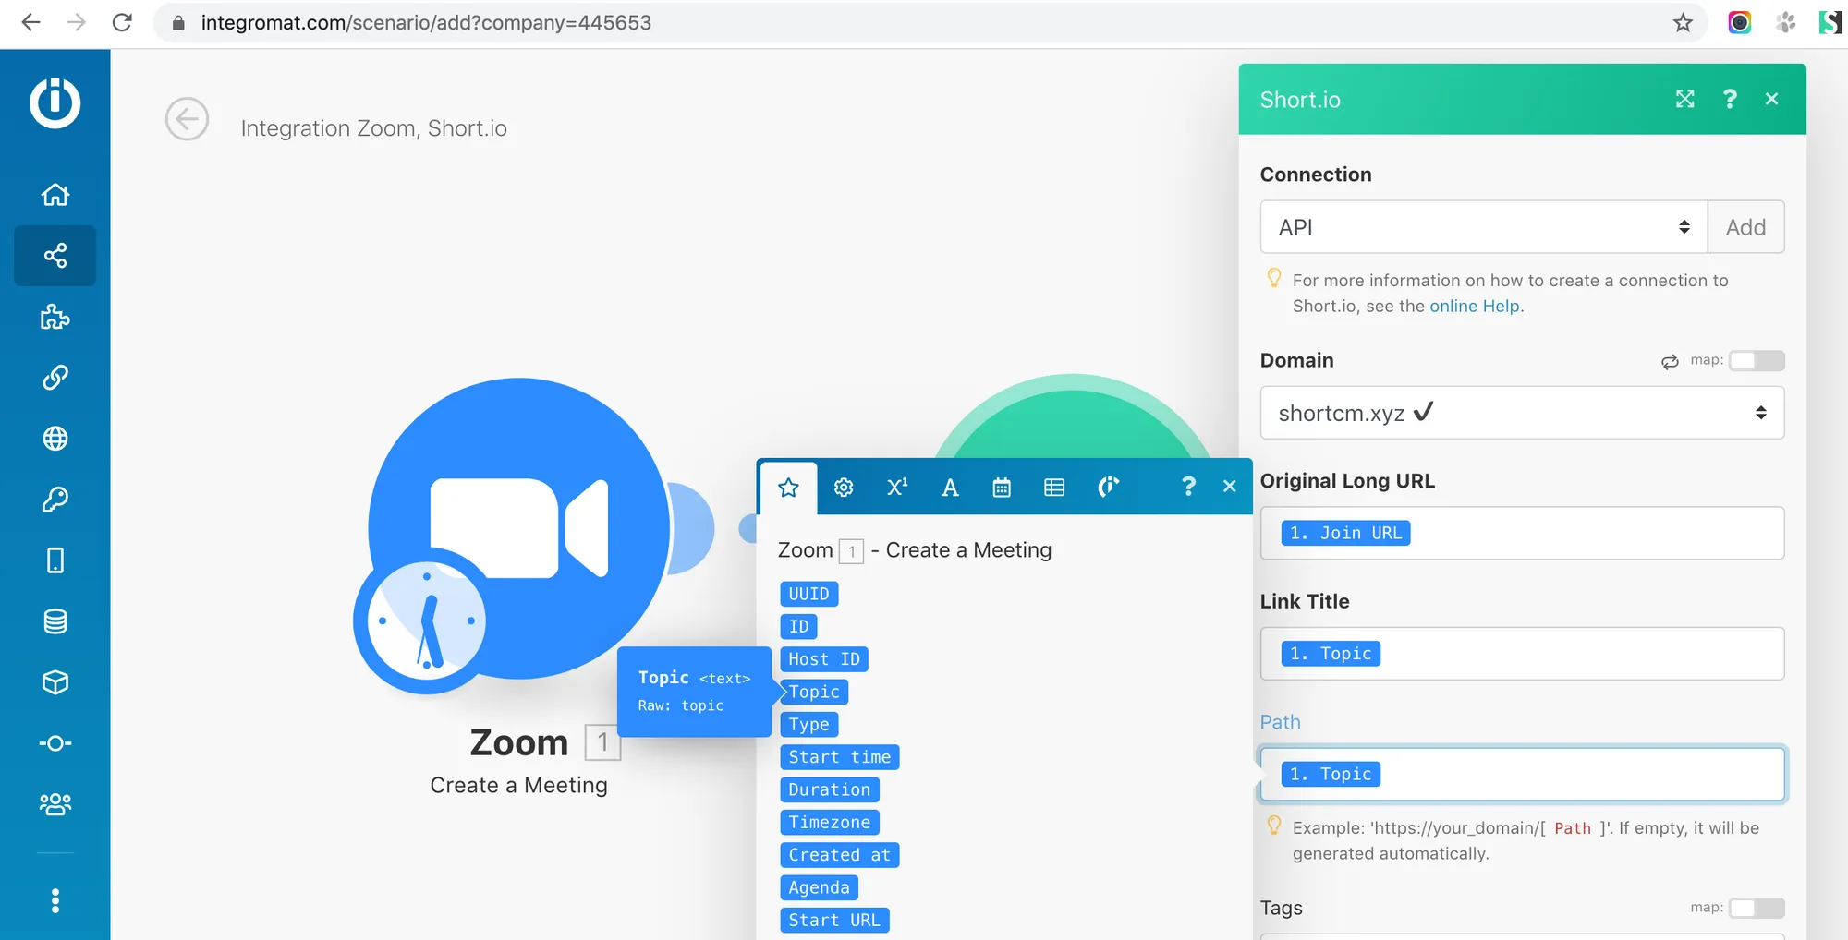Screen dimensions: 1848x940
Task: Insert the Duration variable pill
Action: 830,789
